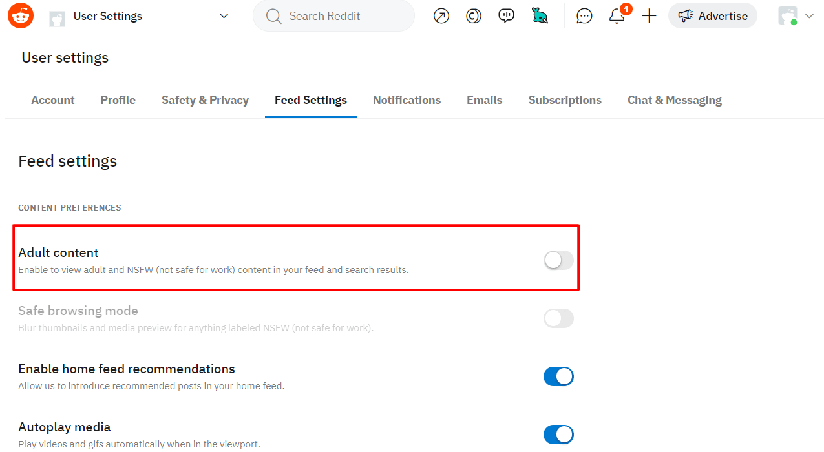Click the Feed settings heading
This screenshot has width=824, height=452.
[x=68, y=161]
